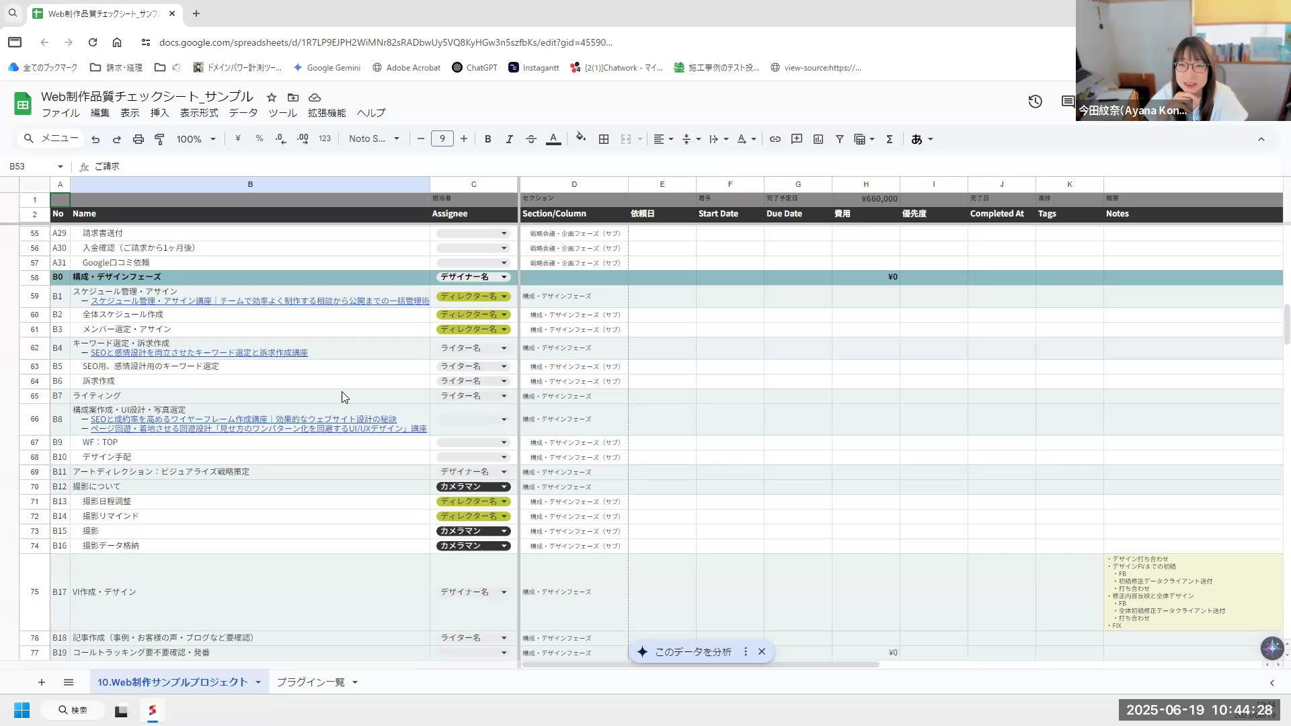Open the all sheets list icon
This screenshot has height=726, width=1291.
tap(69, 682)
